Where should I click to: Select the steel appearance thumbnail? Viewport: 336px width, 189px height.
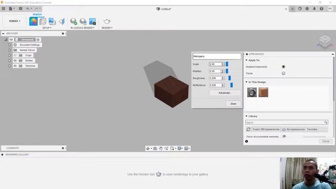pyautogui.click(x=252, y=92)
